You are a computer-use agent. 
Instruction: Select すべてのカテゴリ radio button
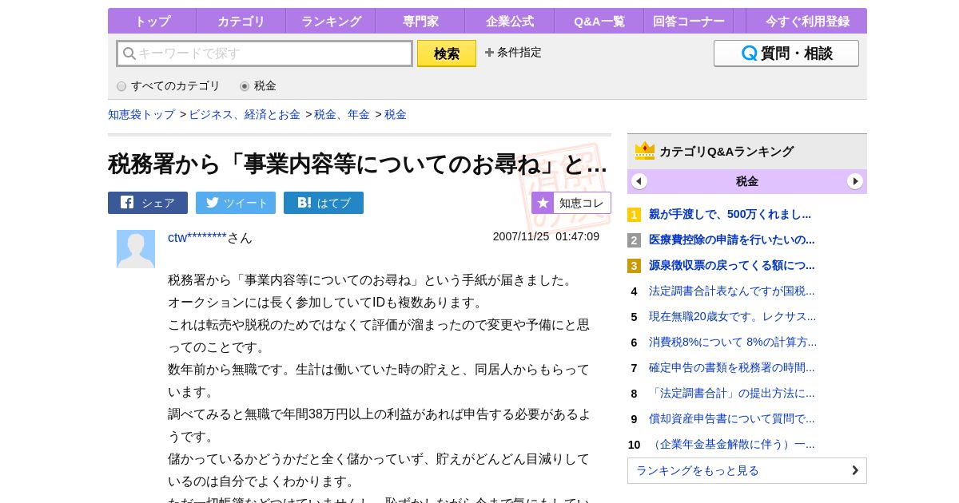tap(121, 86)
